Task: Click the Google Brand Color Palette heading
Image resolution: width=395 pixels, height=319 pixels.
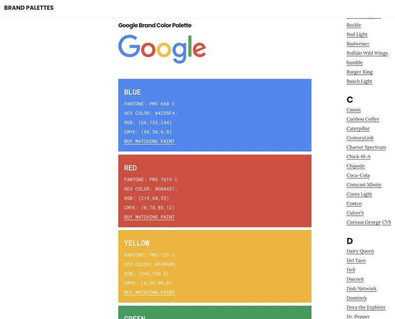Action: point(155,25)
